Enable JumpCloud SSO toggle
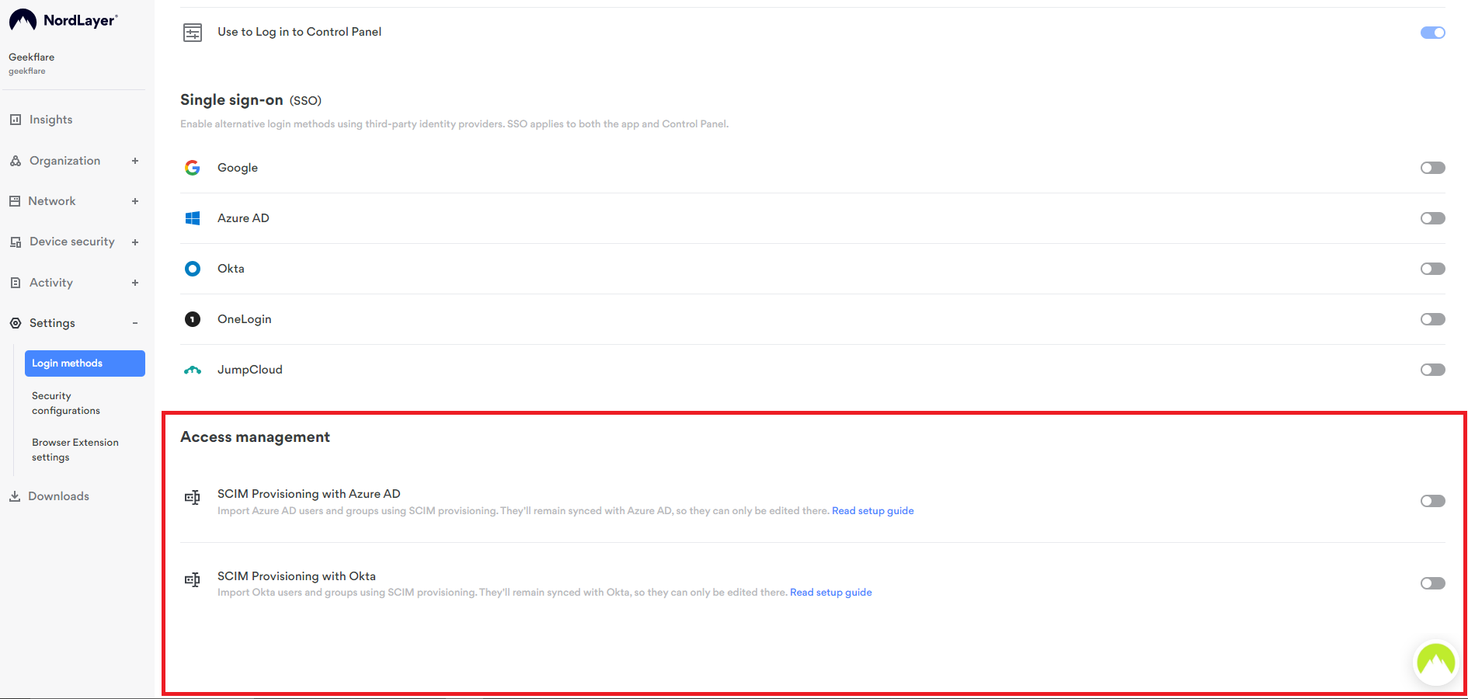Image resolution: width=1468 pixels, height=699 pixels. pyautogui.click(x=1433, y=370)
